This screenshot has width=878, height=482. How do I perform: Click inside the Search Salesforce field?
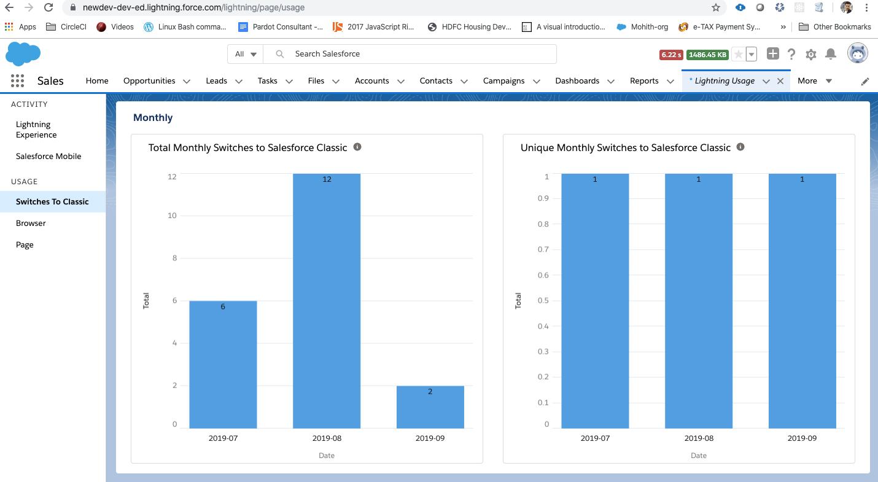pos(368,54)
